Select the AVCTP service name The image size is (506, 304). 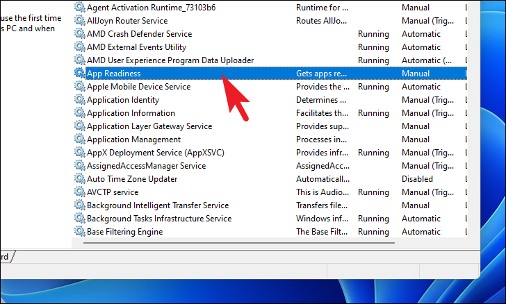[113, 192]
